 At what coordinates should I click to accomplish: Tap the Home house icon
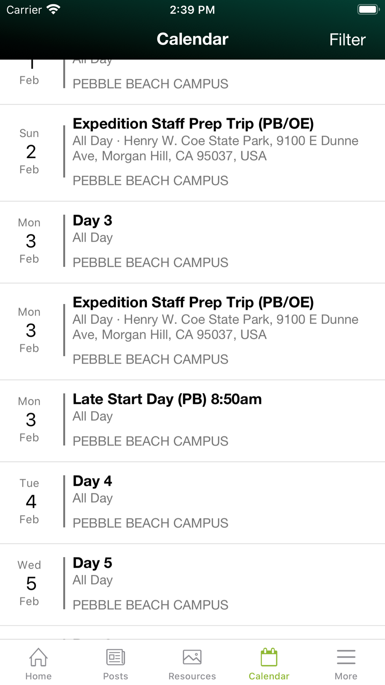pyautogui.click(x=38, y=657)
